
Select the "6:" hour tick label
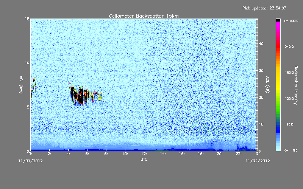pyautogui.click(x=87, y=154)
